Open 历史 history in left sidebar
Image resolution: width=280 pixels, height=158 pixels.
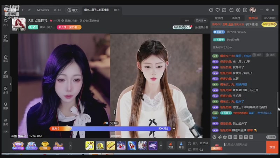tap(6, 38)
